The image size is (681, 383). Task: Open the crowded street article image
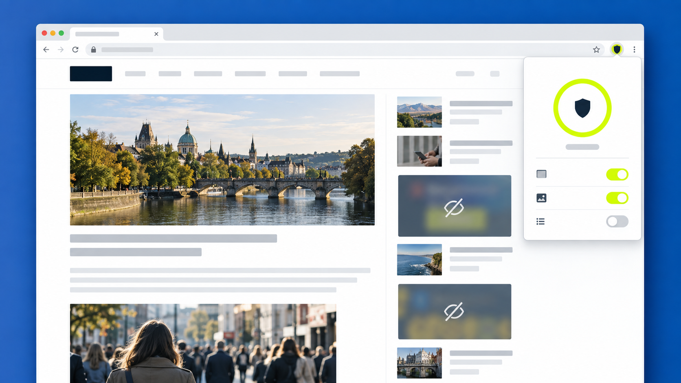pyautogui.click(x=203, y=344)
